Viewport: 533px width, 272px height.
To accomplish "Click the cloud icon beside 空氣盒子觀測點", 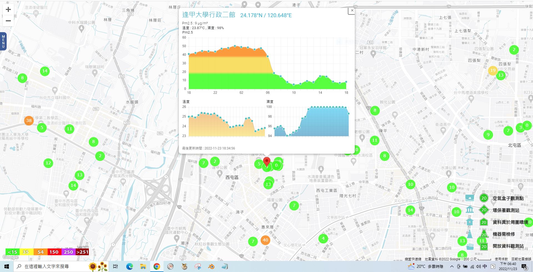I will click(x=469, y=198).
